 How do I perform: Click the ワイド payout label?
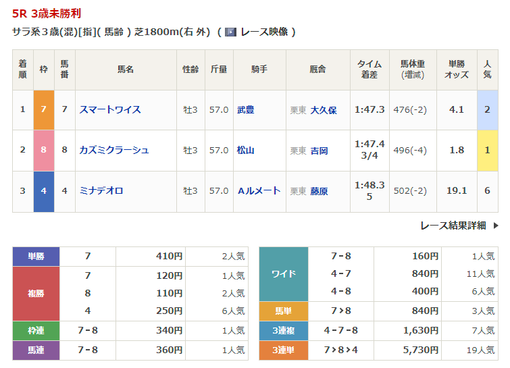(284, 274)
